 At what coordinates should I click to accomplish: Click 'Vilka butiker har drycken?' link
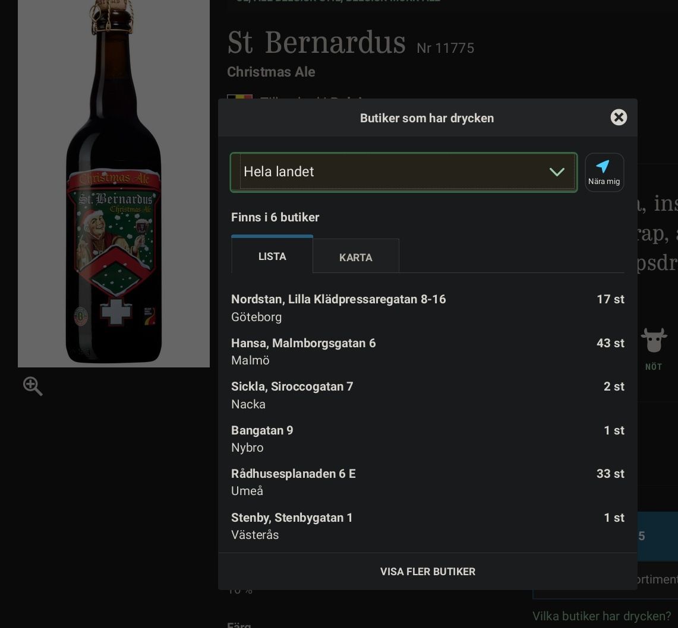pyautogui.click(x=601, y=616)
